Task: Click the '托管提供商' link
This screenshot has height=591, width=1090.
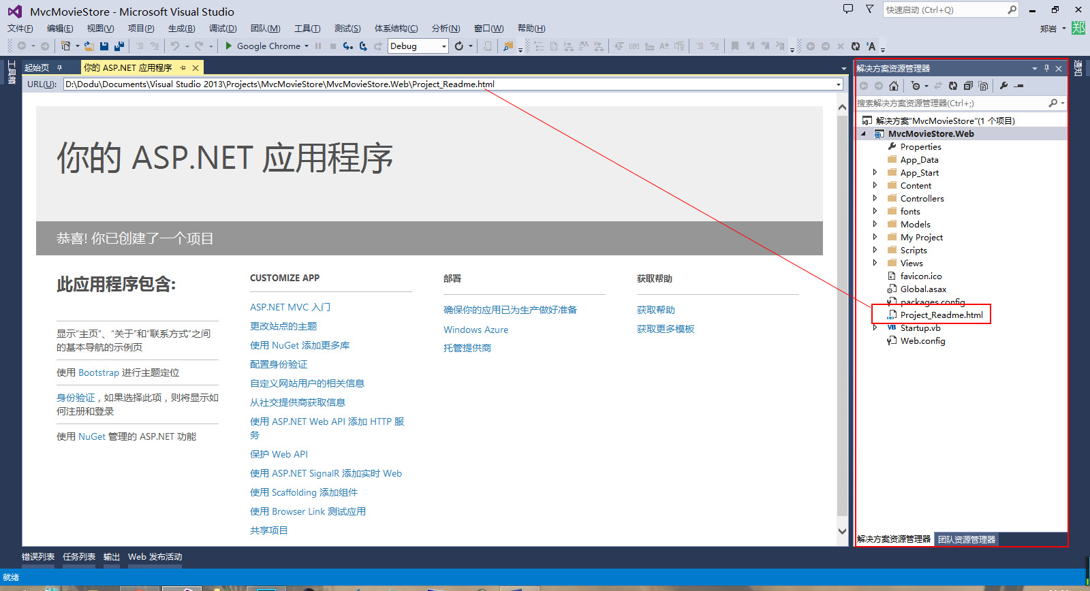Action: click(x=467, y=348)
